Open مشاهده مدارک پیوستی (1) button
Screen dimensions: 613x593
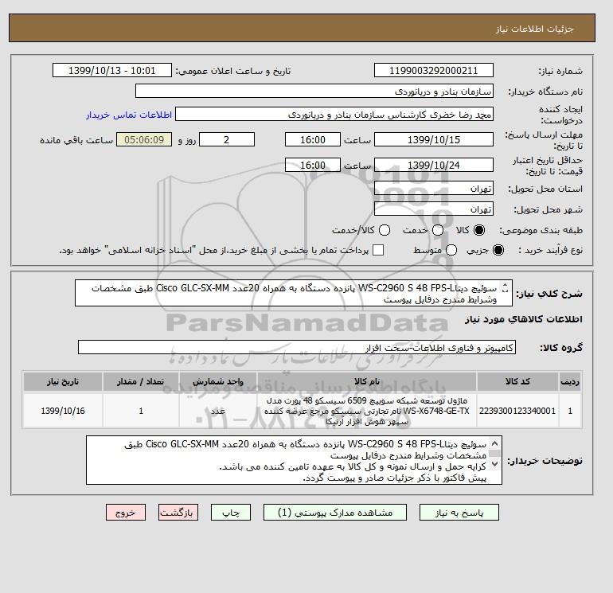tap(335, 513)
